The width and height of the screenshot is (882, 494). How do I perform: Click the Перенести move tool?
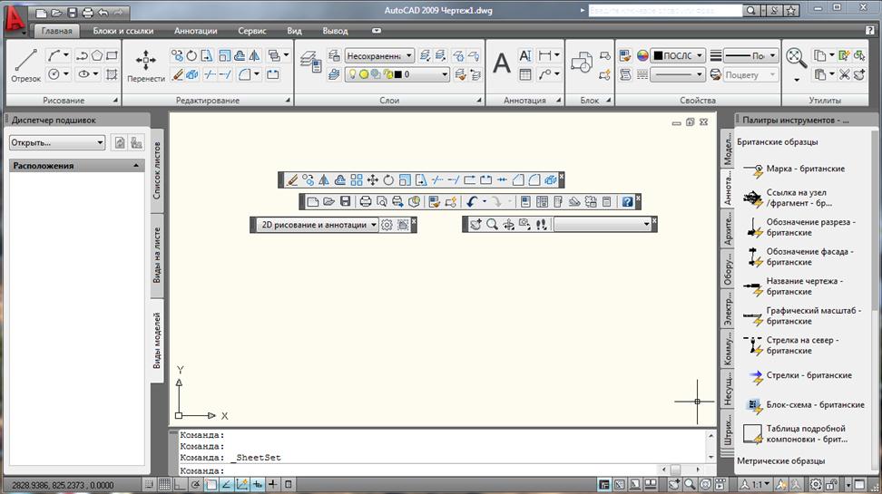(x=146, y=64)
